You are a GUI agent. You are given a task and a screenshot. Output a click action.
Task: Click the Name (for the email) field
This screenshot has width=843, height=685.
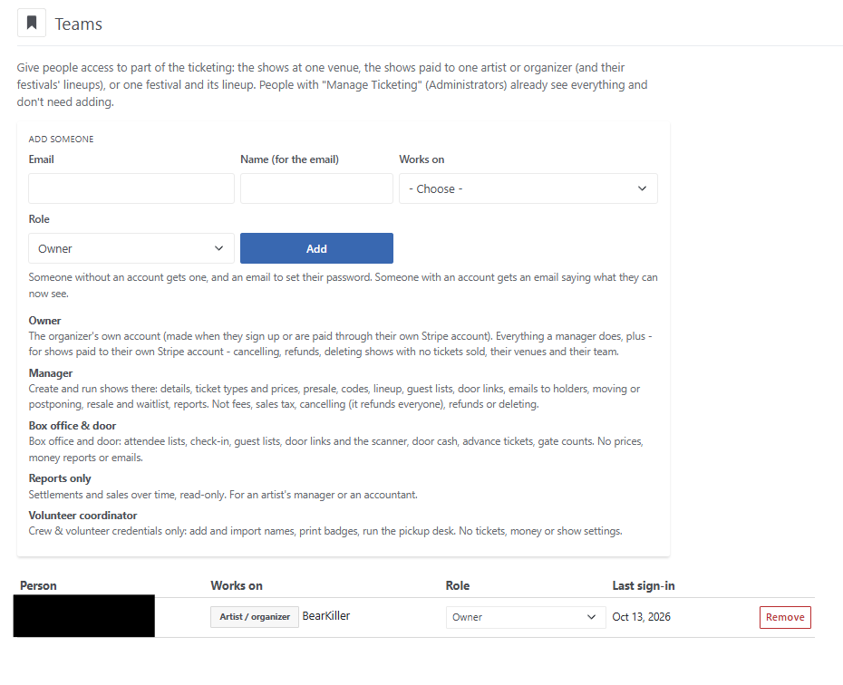click(316, 188)
